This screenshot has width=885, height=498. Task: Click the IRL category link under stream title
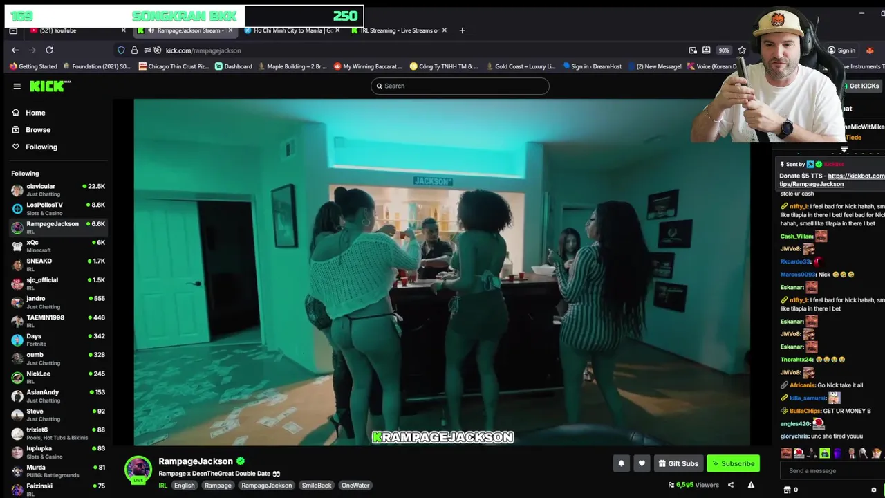163,486
